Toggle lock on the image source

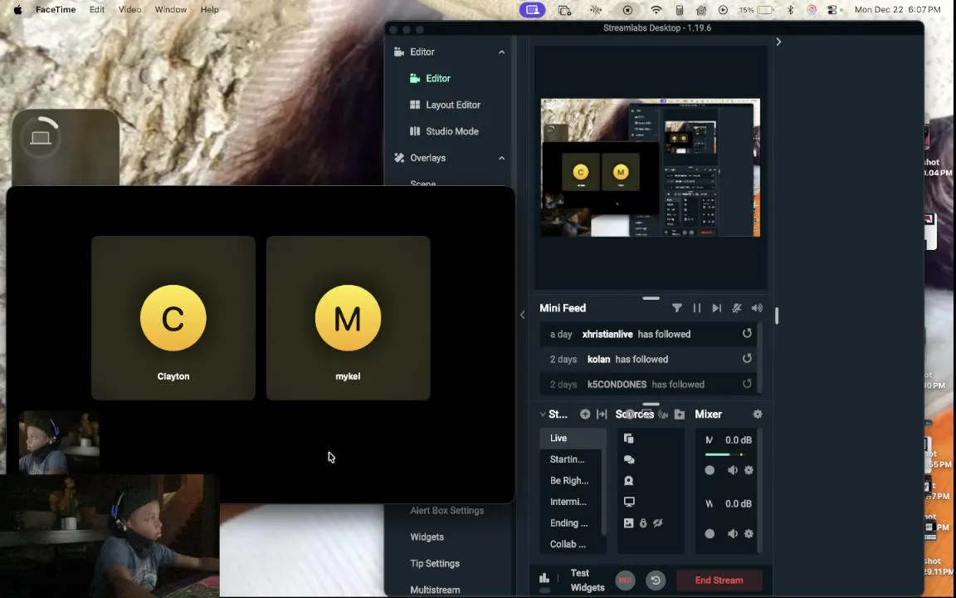tap(643, 523)
